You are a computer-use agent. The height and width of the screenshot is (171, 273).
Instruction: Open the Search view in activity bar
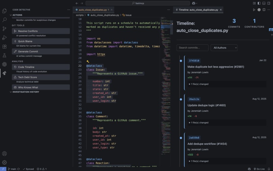pos(4,20)
